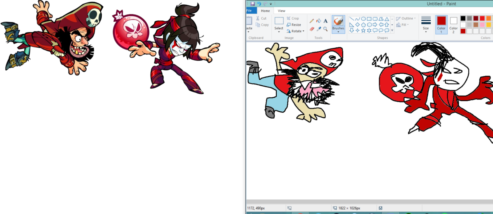
Task: Select the Eraser tool
Action: 312,29
